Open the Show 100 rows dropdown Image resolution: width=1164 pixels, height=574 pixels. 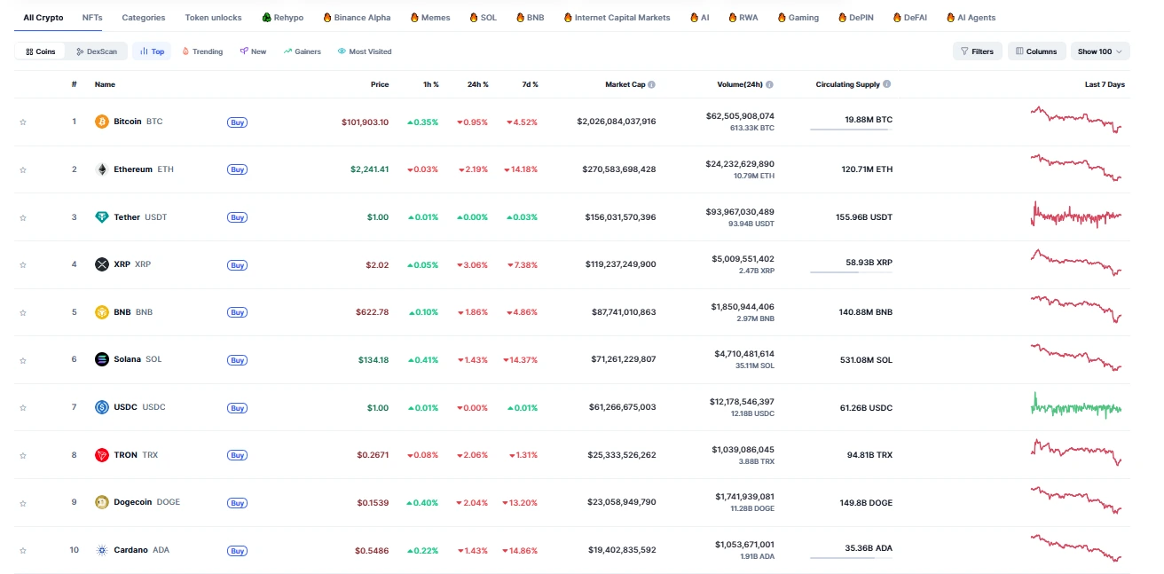coord(1099,51)
